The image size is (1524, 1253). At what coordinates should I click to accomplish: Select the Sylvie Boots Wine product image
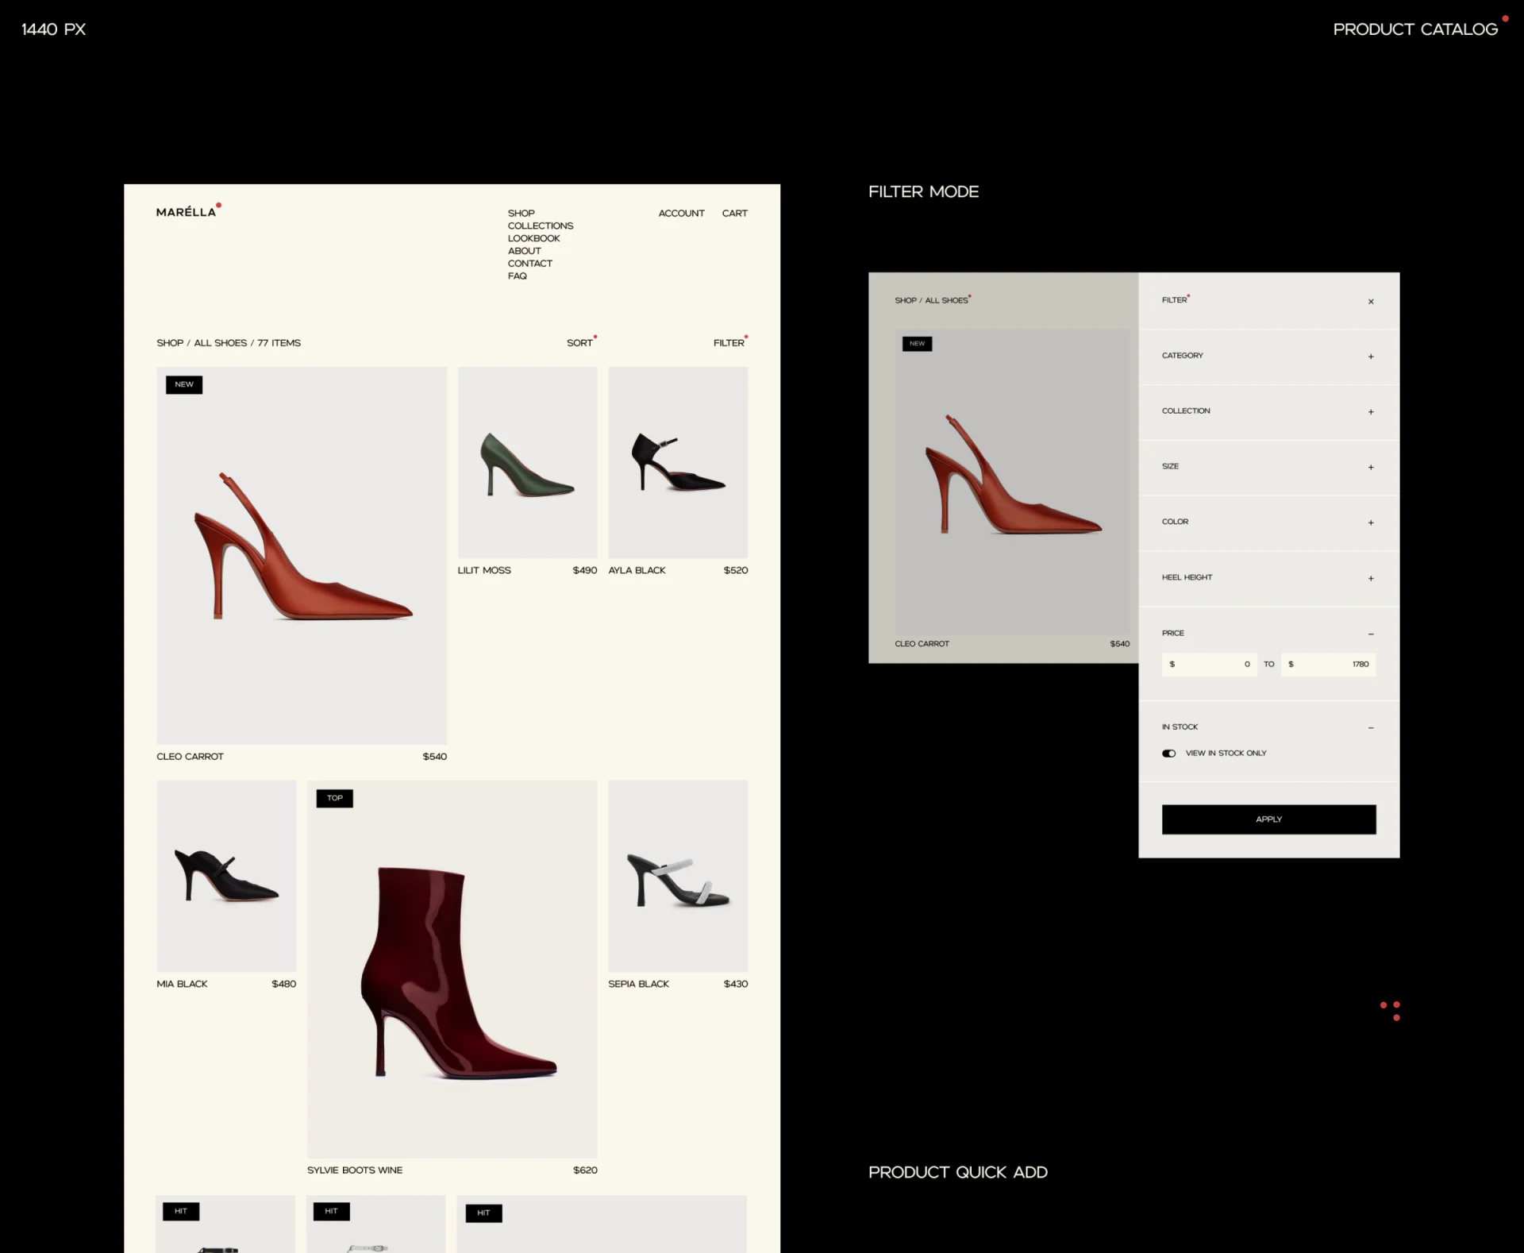pyautogui.click(x=452, y=970)
